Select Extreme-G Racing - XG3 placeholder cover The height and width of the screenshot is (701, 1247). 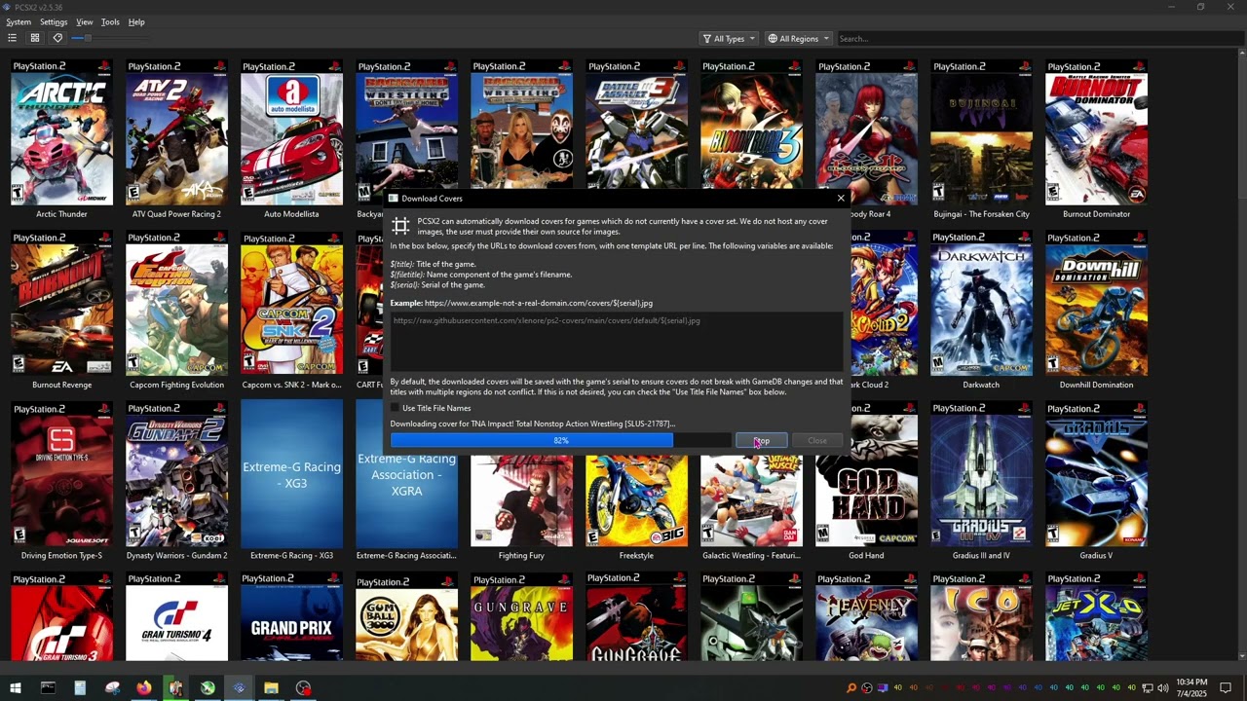coord(291,473)
